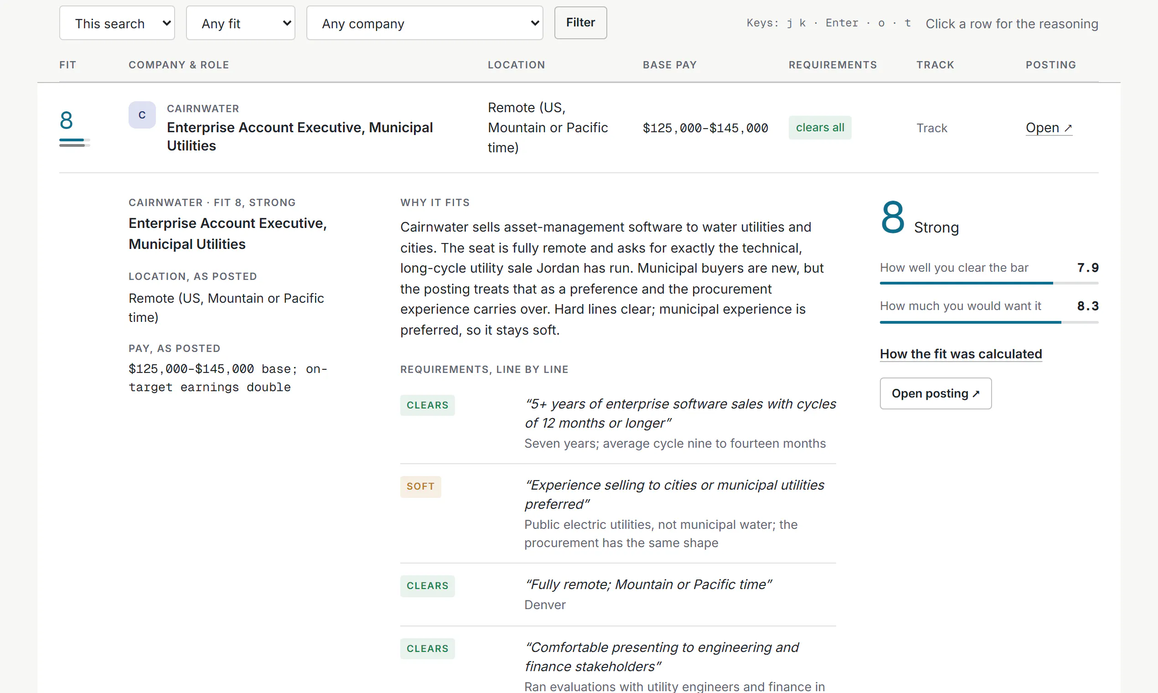Image resolution: width=1158 pixels, height=693 pixels.
Task: Click the Cairnwater 'C' company logo
Action: tap(142, 115)
